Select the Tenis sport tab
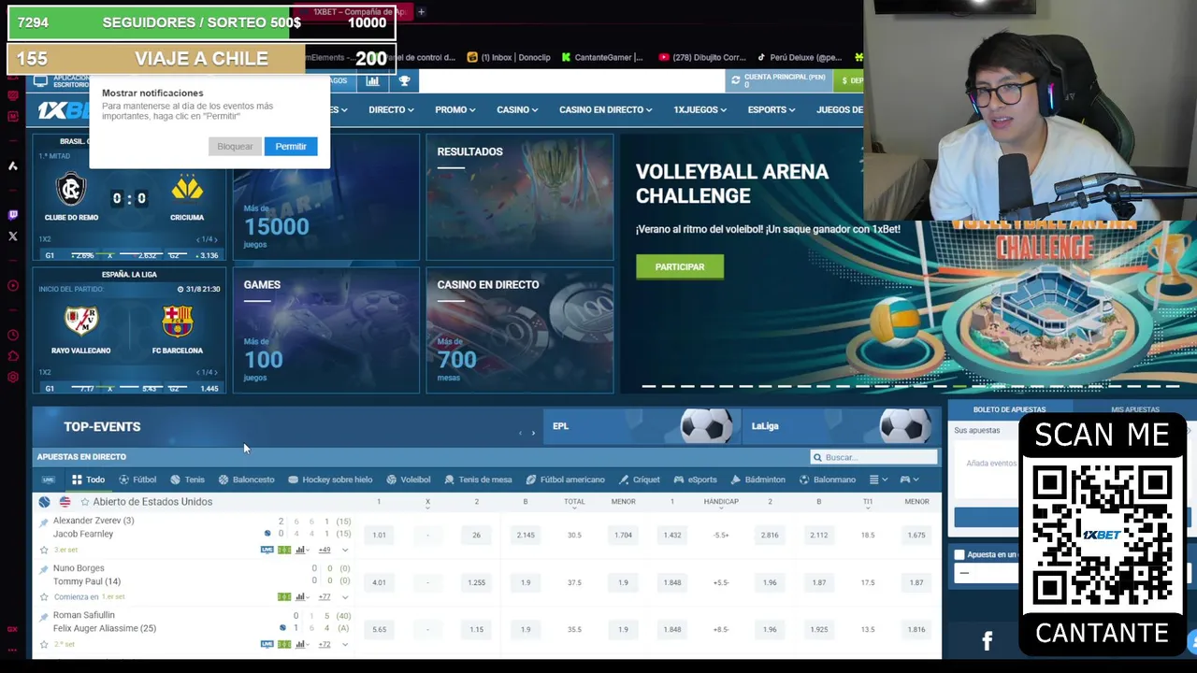Screen dimensions: 1197x673 (186, 480)
